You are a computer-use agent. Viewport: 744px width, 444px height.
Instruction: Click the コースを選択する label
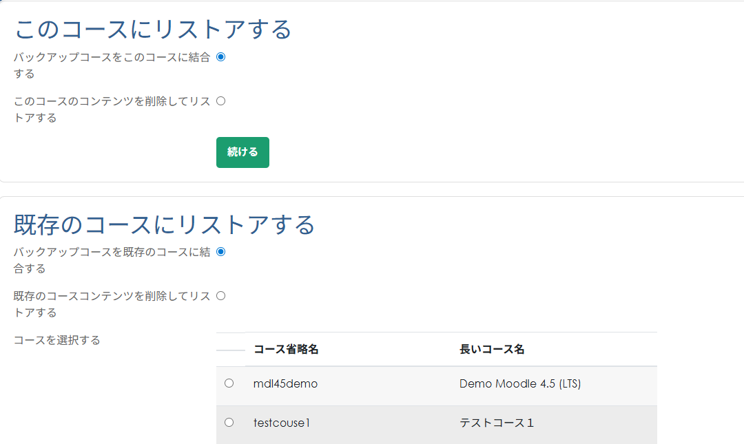[x=56, y=340]
